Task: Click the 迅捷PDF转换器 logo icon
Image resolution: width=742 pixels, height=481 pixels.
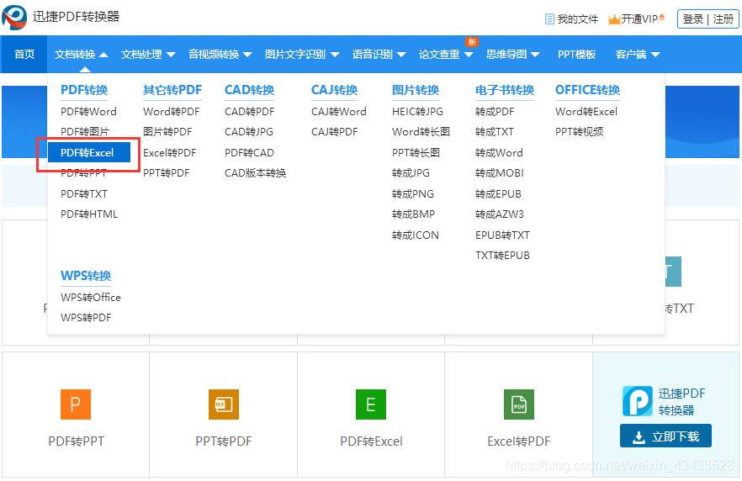Action: [14, 18]
